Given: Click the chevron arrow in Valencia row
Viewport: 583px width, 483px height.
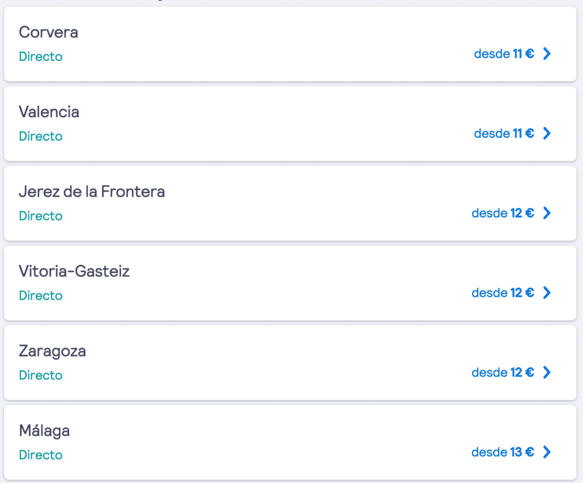Looking at the screenshot, I should pos(547,133).
